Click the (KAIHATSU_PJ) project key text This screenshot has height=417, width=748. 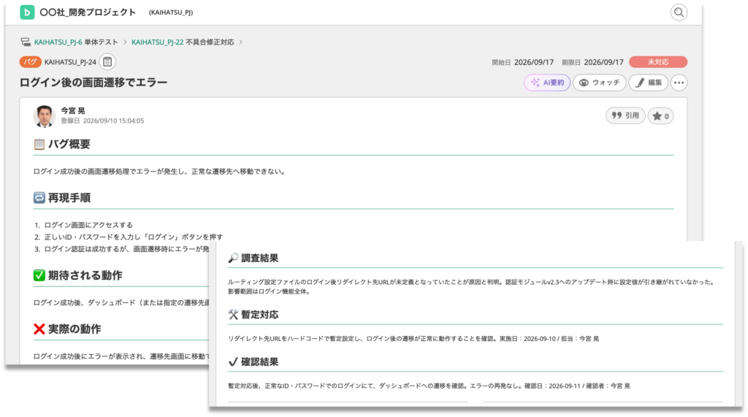tap(171, 12)
